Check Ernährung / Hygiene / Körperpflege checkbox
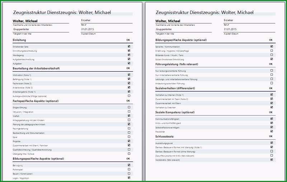Image resolution: width=287 pixels, height=182 pixels. [x=272, y=51]
